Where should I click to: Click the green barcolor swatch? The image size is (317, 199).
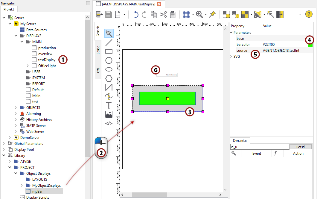[x=310, y=45]
